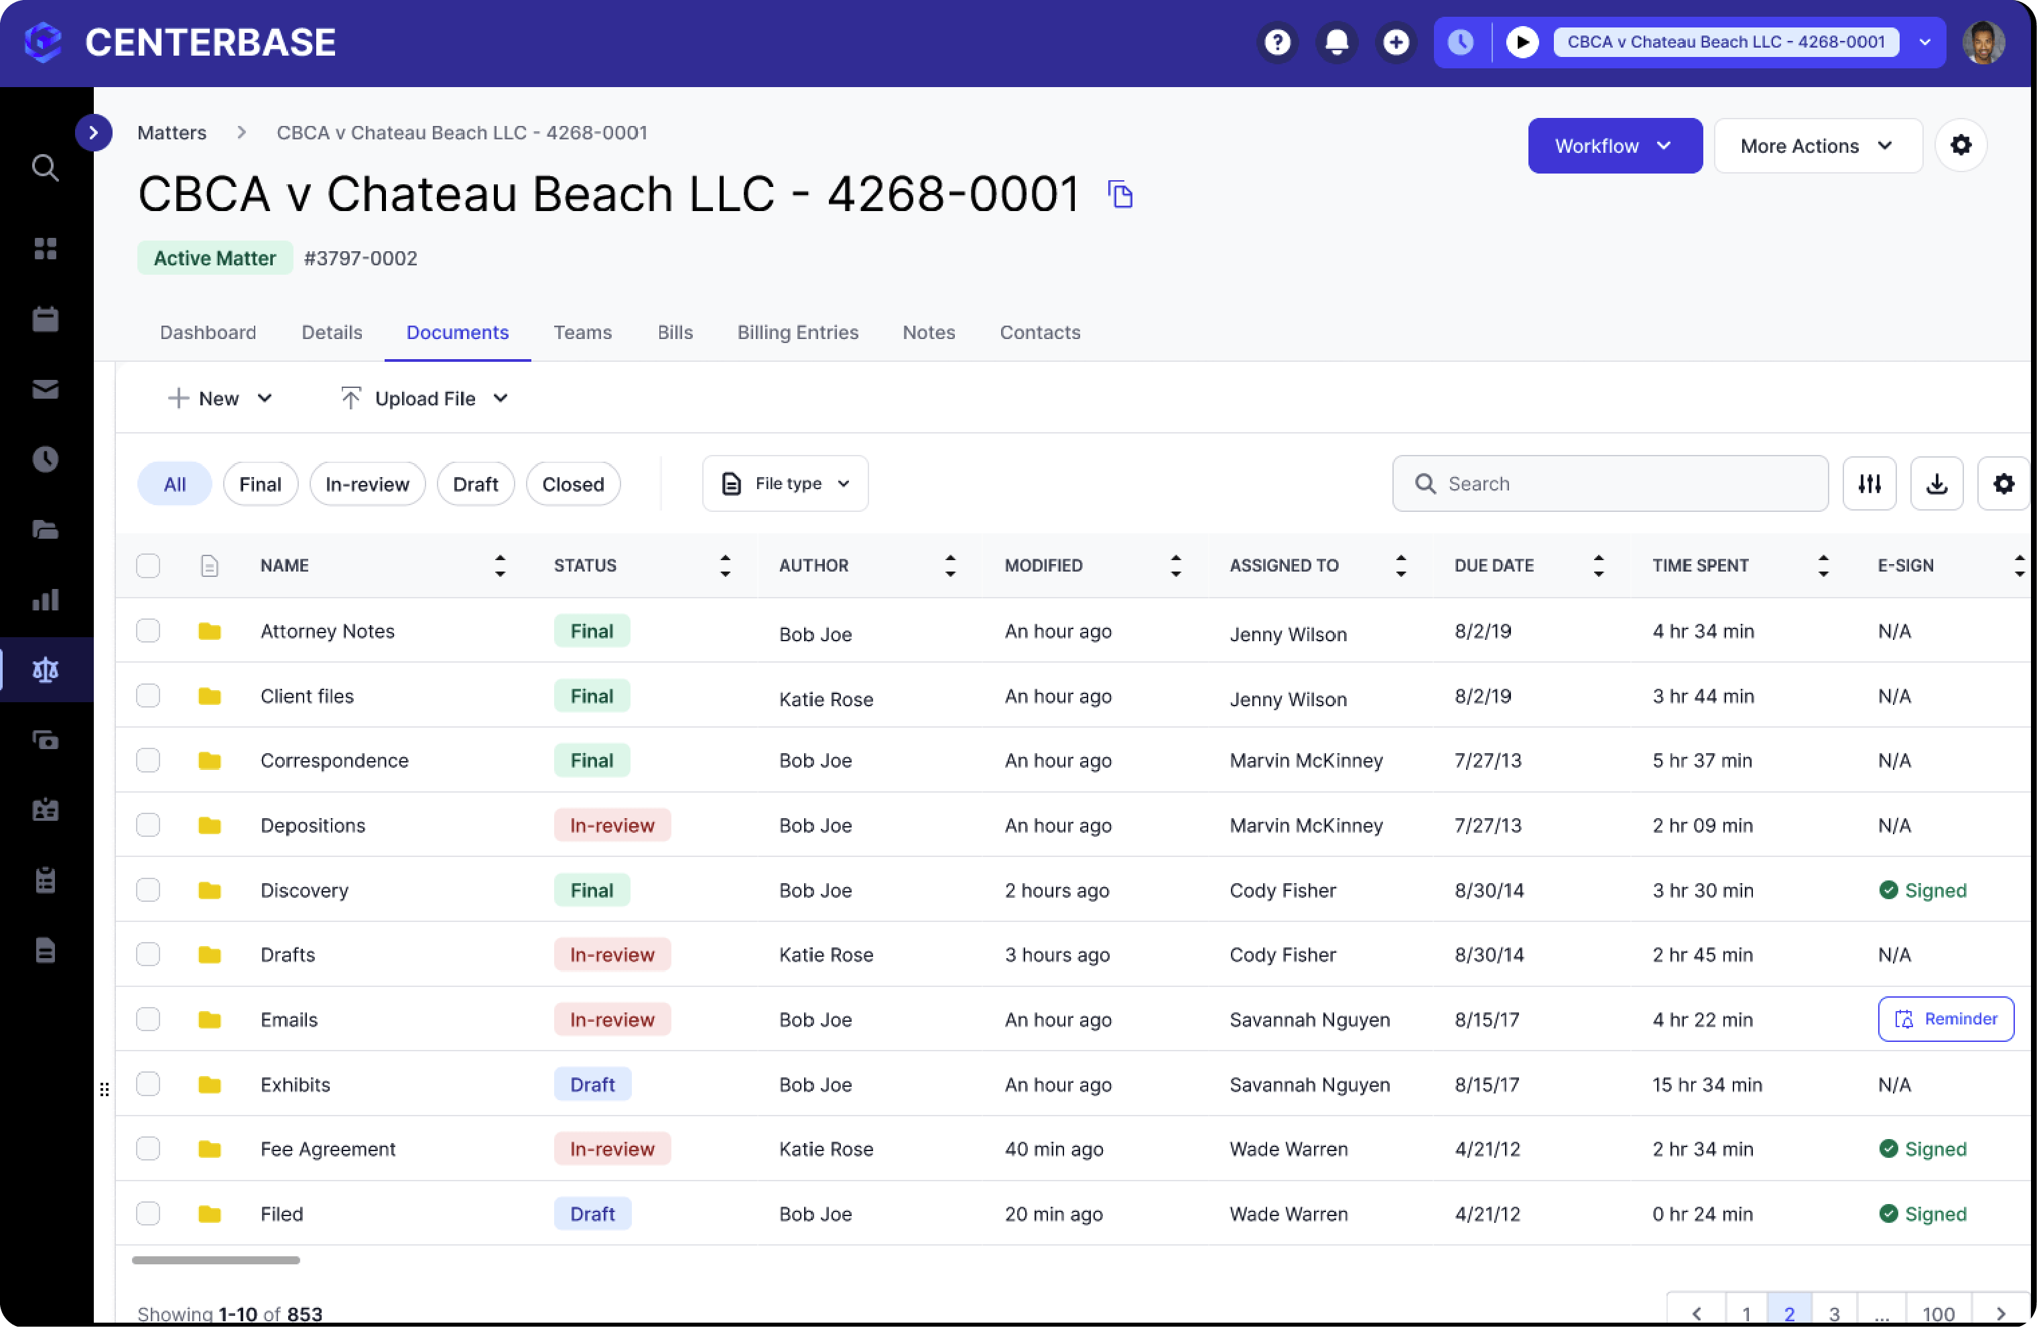Open the Workflow menu button
Image resolution: width=2037 pixels, height=1328 pixels.
point(1614,145)
